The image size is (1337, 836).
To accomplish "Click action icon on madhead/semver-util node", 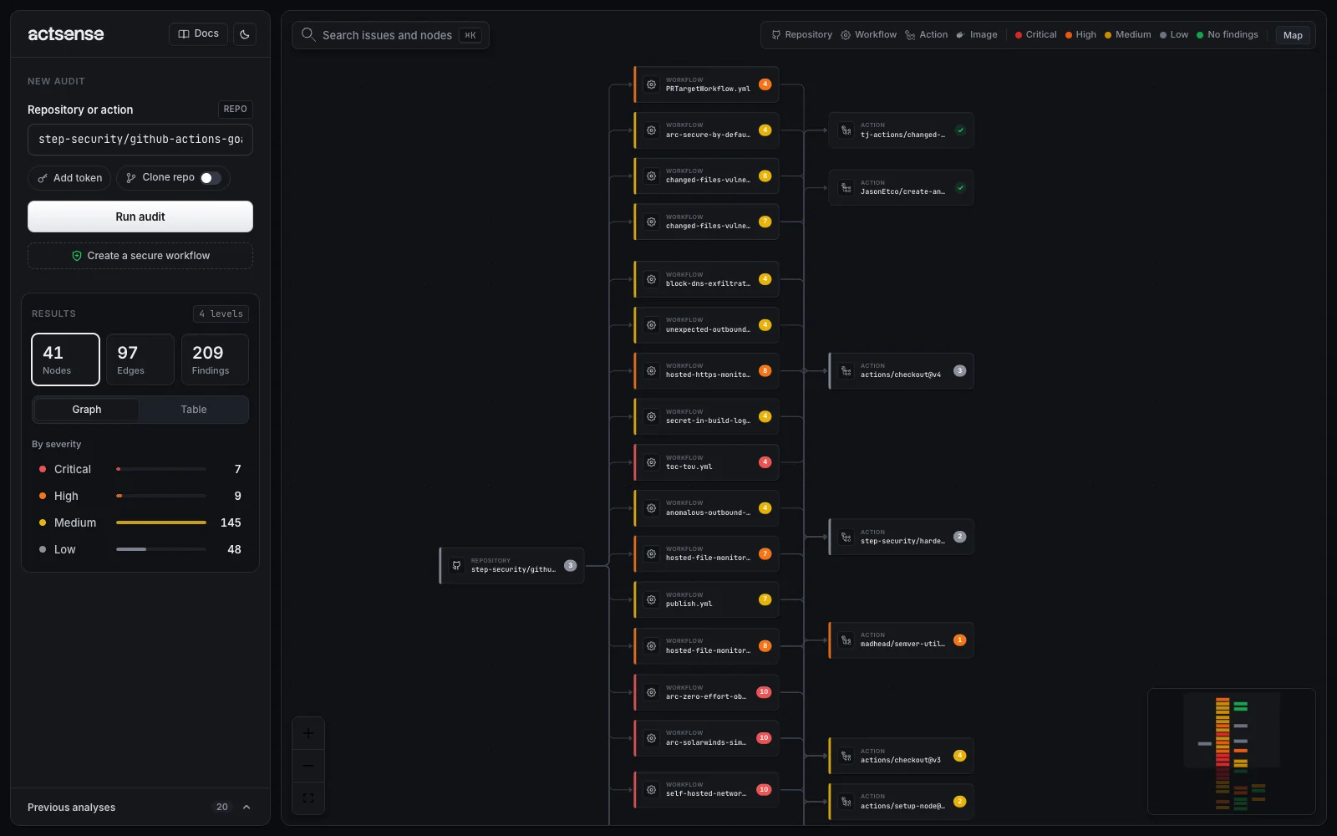I will [846, 640].
